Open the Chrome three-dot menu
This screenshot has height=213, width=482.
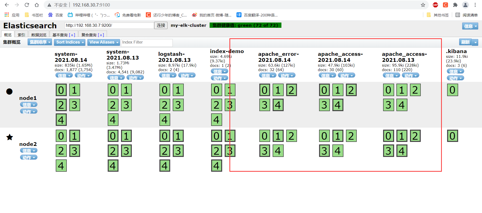(475, 5)
